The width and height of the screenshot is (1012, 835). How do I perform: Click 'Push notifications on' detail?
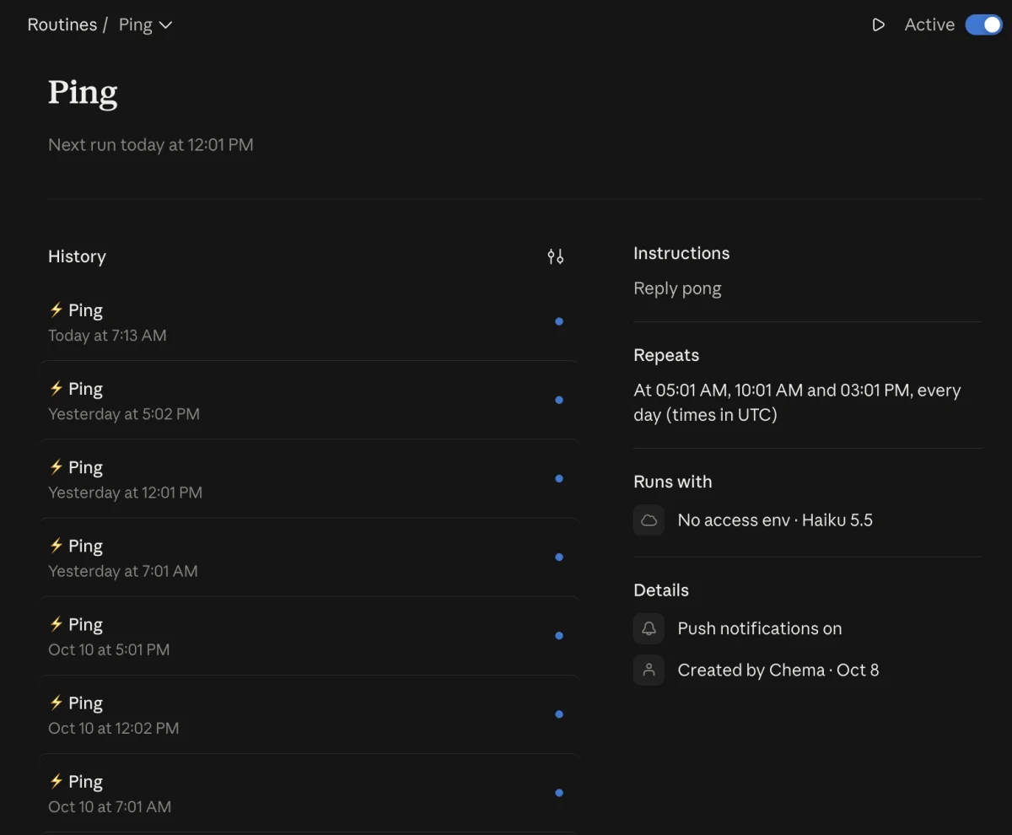pyautogui.click(x=760, y=628)
